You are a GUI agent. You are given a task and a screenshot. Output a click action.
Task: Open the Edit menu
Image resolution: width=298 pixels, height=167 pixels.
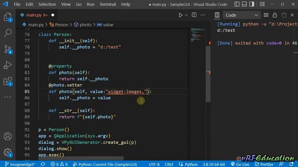pos(29,4)
